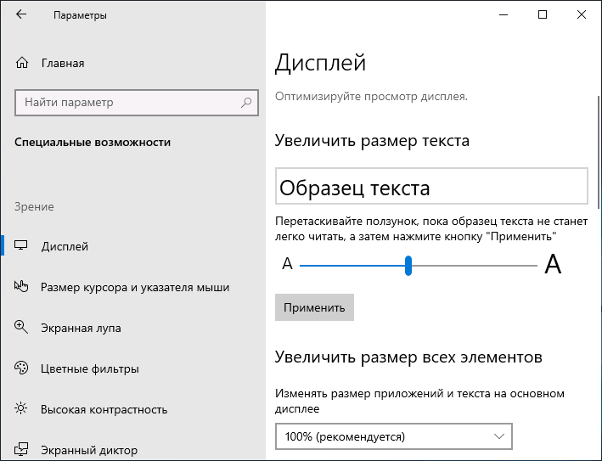Click the Зрение section label
The width and height of the screenshot is (602, 461).
click(34, 206)
